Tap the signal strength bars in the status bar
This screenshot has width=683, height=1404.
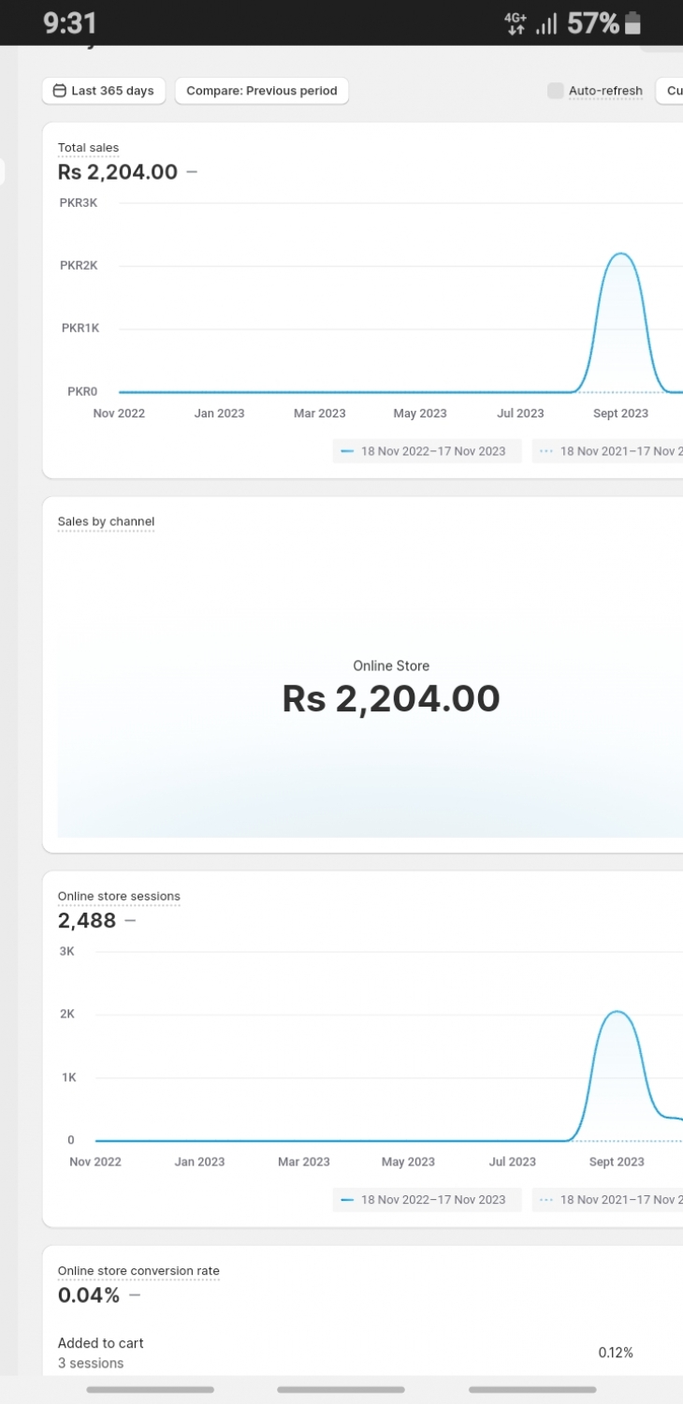[x=546, y=23]
